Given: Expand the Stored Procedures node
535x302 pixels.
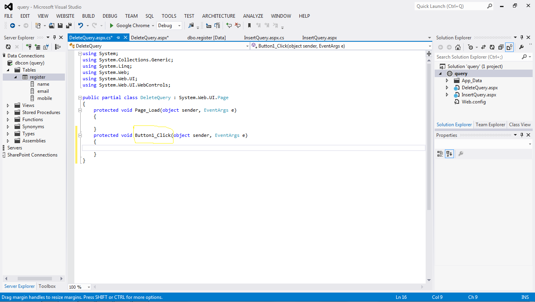Looking at the screenshot, I should [8, 112].
